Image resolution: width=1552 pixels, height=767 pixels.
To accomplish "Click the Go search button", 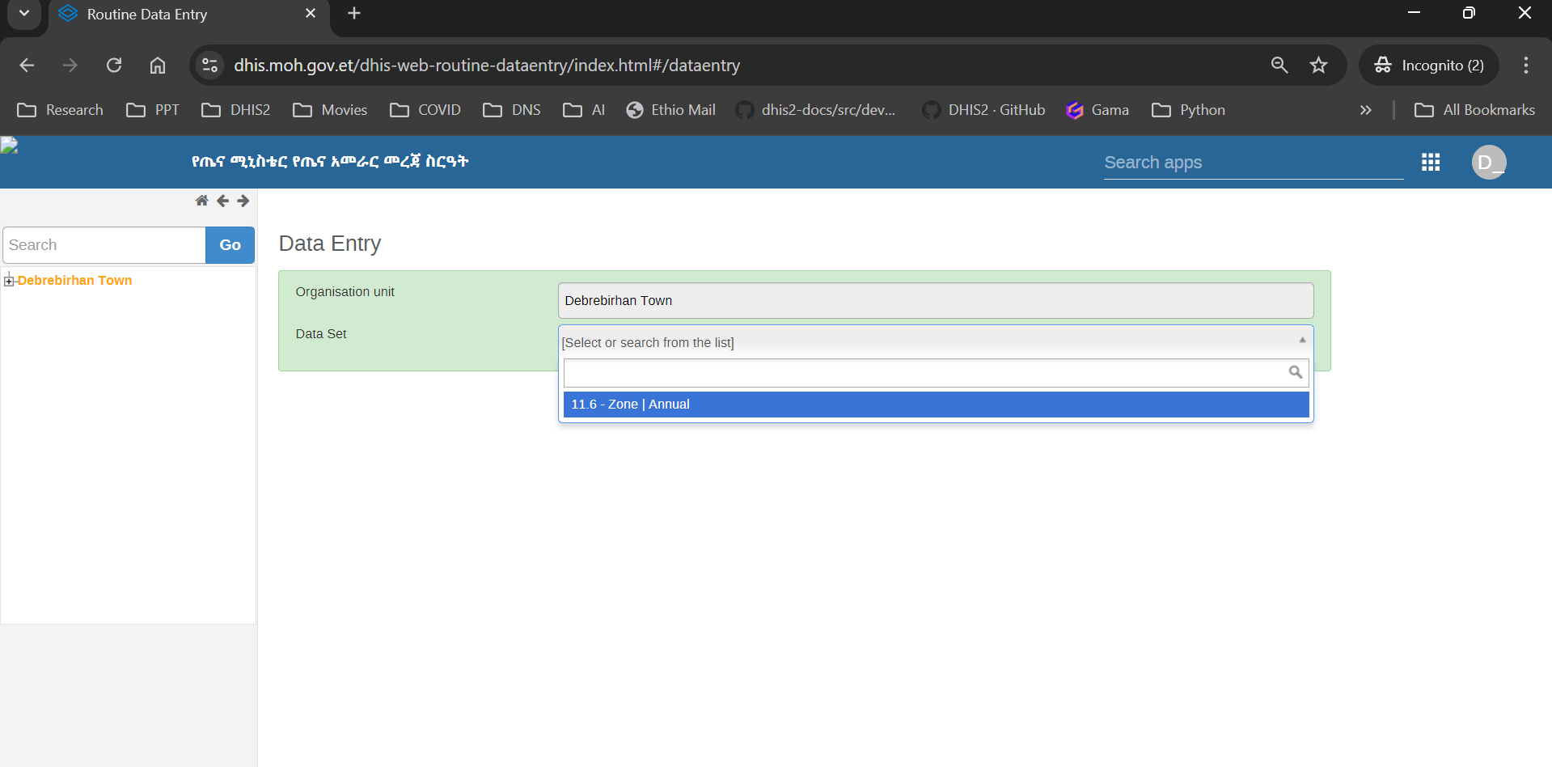I will [230, 245].
